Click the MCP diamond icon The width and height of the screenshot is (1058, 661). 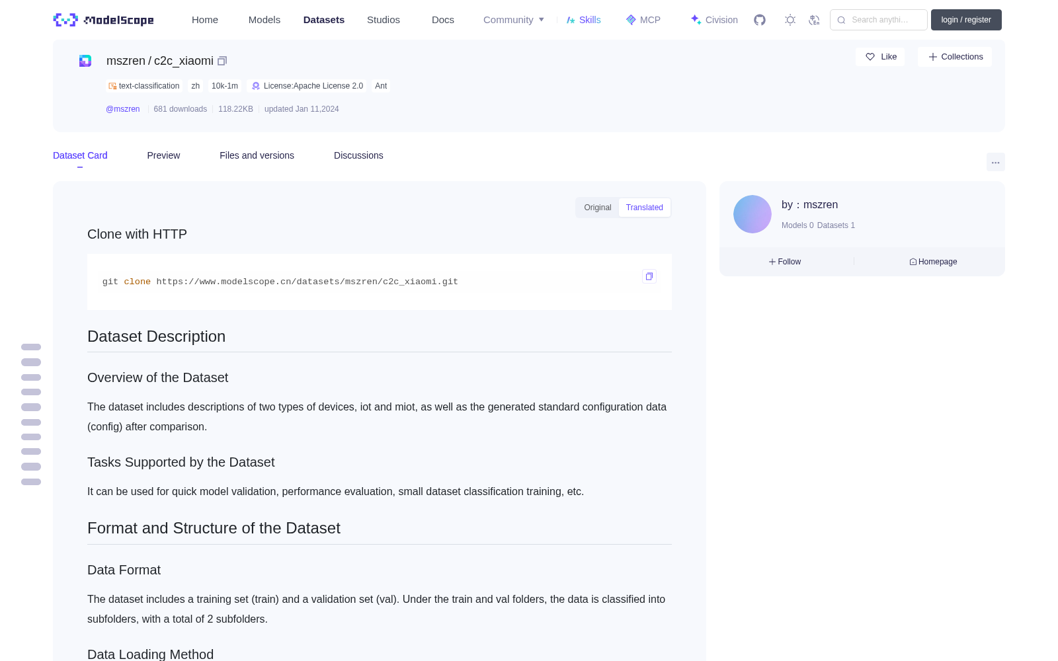tap(631, 20)
